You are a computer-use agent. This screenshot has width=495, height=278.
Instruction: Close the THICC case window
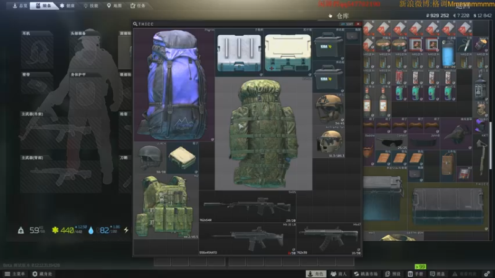point(358,24)
